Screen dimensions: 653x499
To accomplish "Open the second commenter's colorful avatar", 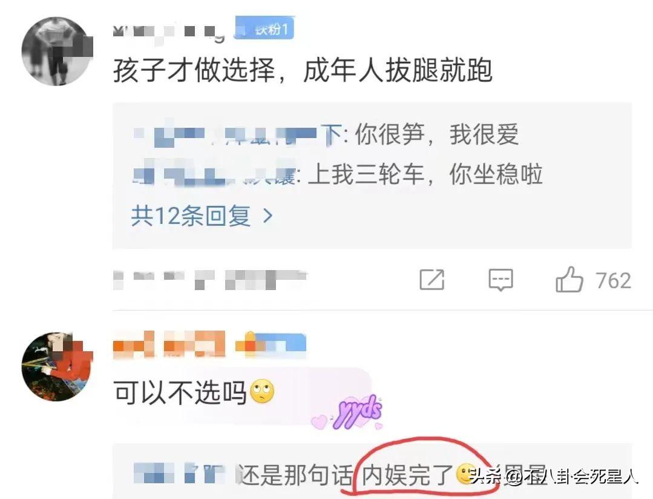I will 57,367.
